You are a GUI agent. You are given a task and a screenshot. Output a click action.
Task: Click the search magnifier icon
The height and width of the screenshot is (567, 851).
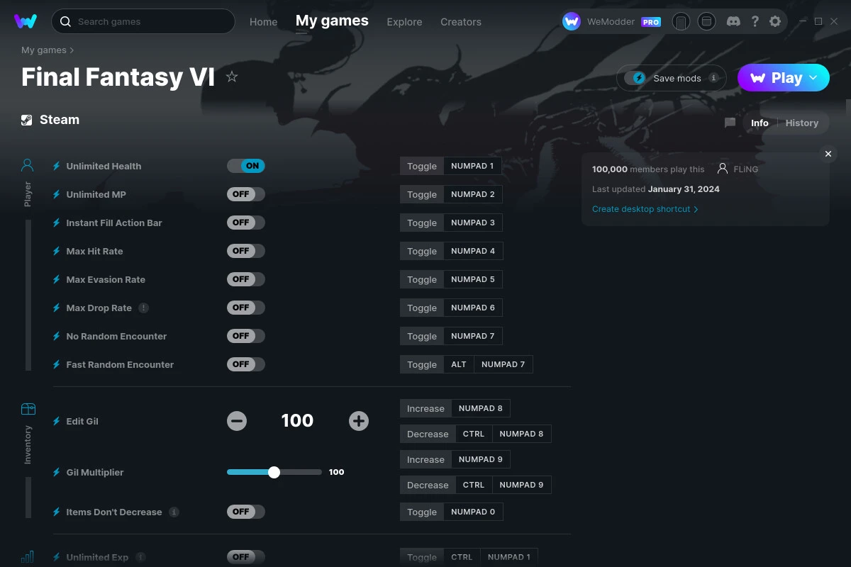[x=65, y=21]
